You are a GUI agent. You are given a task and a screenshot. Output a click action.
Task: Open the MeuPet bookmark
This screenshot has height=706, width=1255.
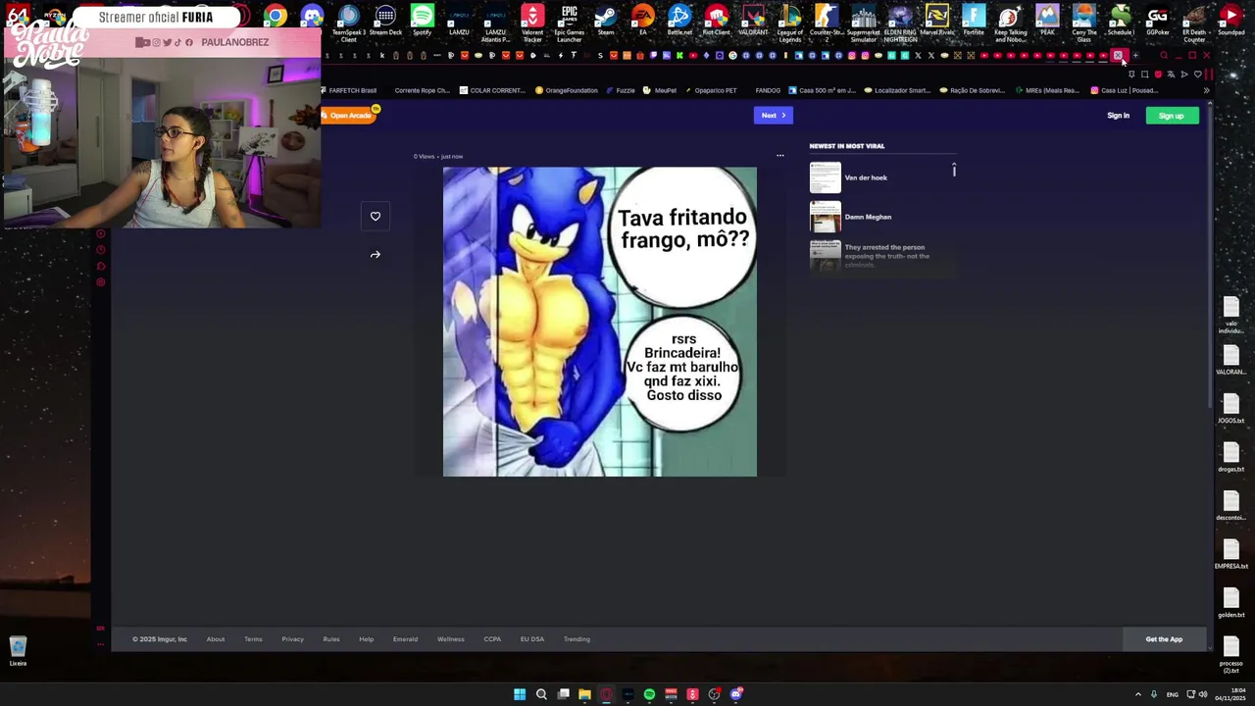[661, 90]
